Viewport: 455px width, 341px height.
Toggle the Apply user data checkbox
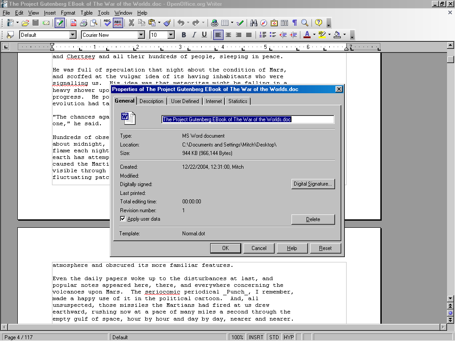click(123, 219)
